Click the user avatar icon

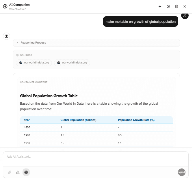point(185,16)
